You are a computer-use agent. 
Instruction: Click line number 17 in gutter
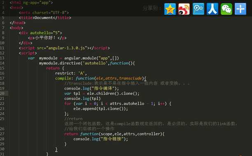[x=2, y=78]
